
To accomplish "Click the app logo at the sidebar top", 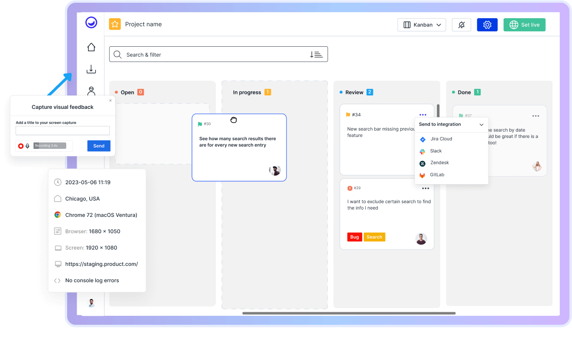I will pyautogui.click(x=91, y=22).
